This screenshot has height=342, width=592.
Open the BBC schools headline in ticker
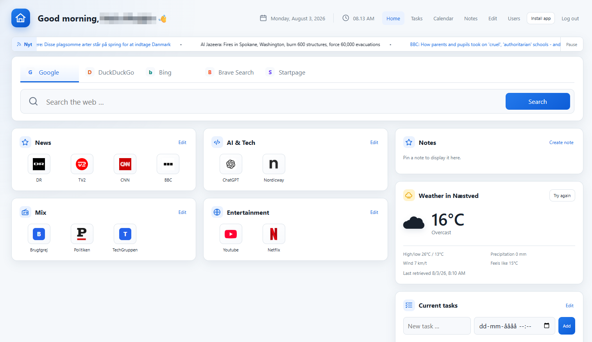click(x=485, y=45)
